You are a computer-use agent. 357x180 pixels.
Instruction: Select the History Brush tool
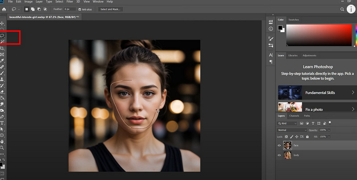2,86
